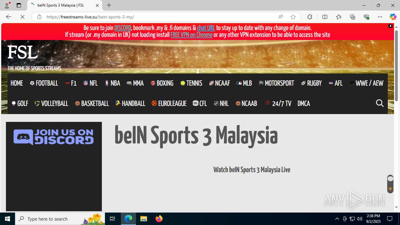This screenshot has height=225, width=400.
Task: Open MLB category
Action: tap(244, 83)
